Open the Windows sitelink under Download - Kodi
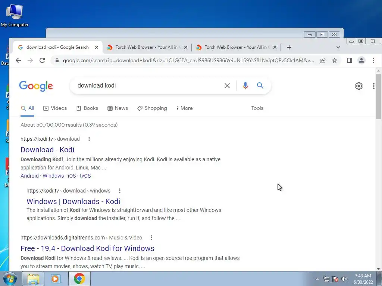 (x=53, y=176)
